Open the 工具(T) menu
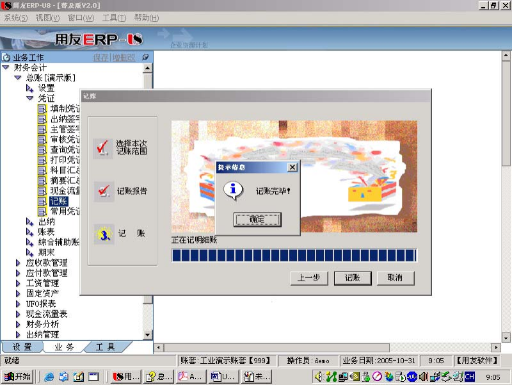The image size is (512, 385). (114, 18)
